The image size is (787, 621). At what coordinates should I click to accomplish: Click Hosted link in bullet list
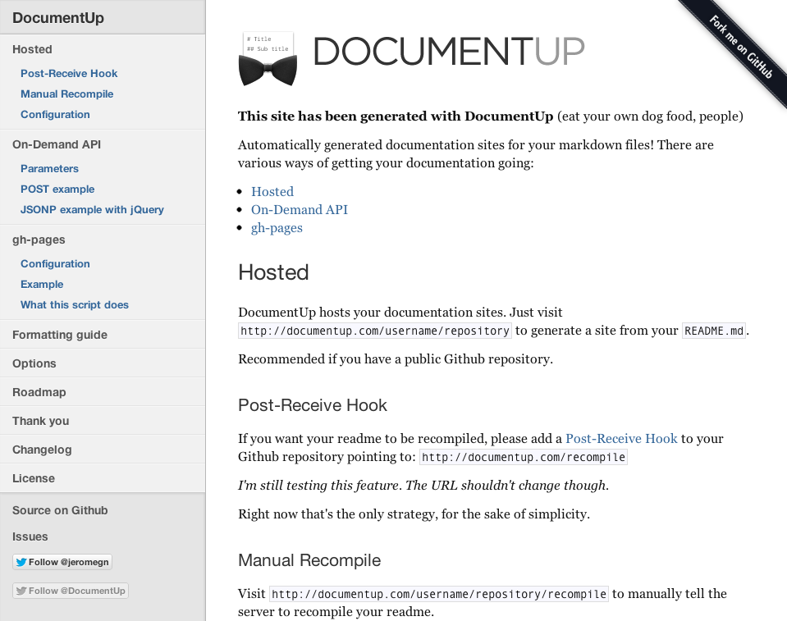[x=272, y=192]
